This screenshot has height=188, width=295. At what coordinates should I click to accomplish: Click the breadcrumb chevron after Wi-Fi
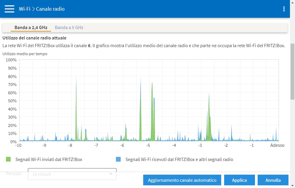[33, 9]
